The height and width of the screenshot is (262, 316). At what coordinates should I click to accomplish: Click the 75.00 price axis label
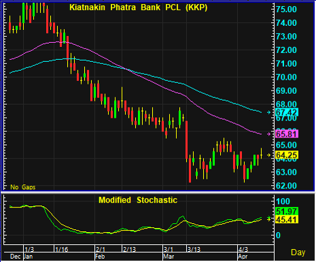(286, 10)
